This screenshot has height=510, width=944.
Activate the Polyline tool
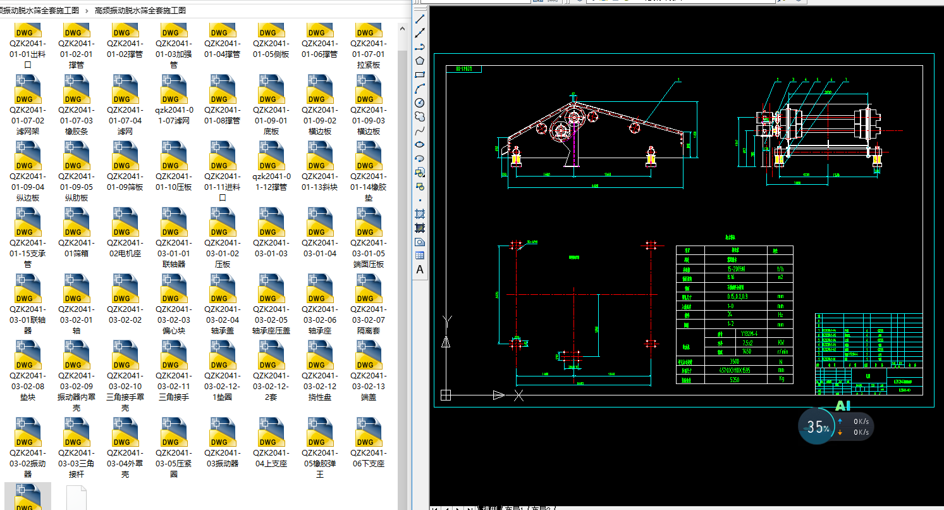tap(419, 47)
